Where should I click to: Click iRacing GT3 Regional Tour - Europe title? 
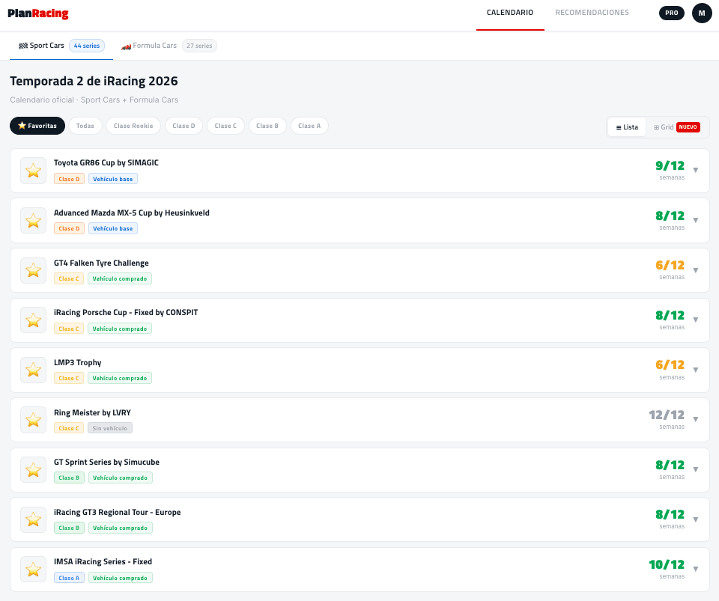pos(117,512)
